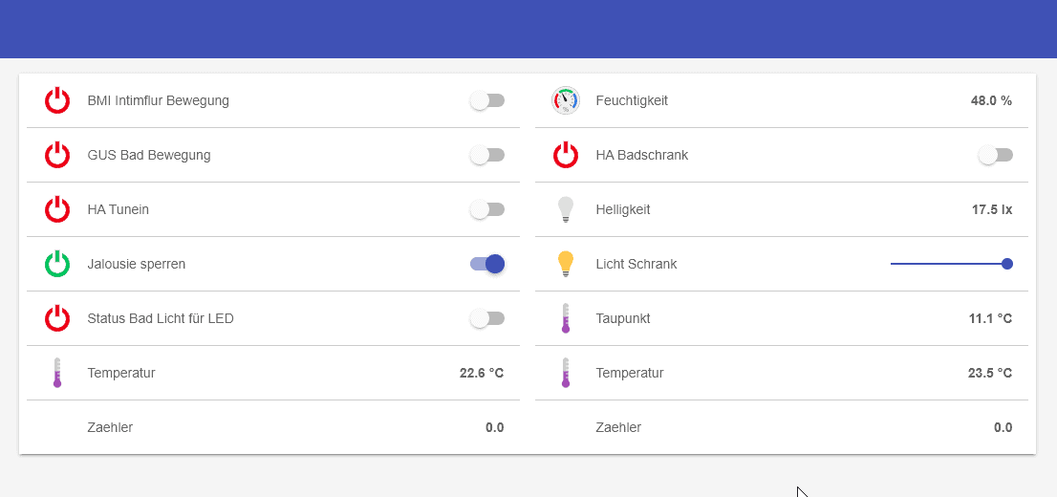Click the GUS Bad Bewegung power icon
The image size is (1057, 497).
point(57,155)
